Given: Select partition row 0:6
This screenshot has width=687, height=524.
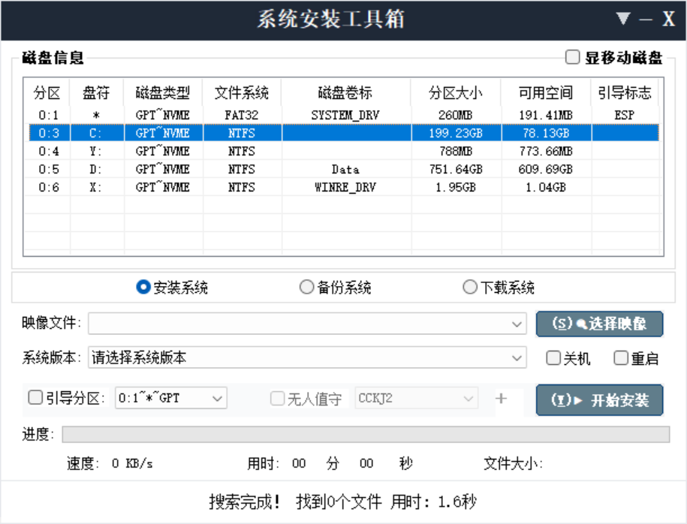Looking at the screenshot, I should point(344,187).
